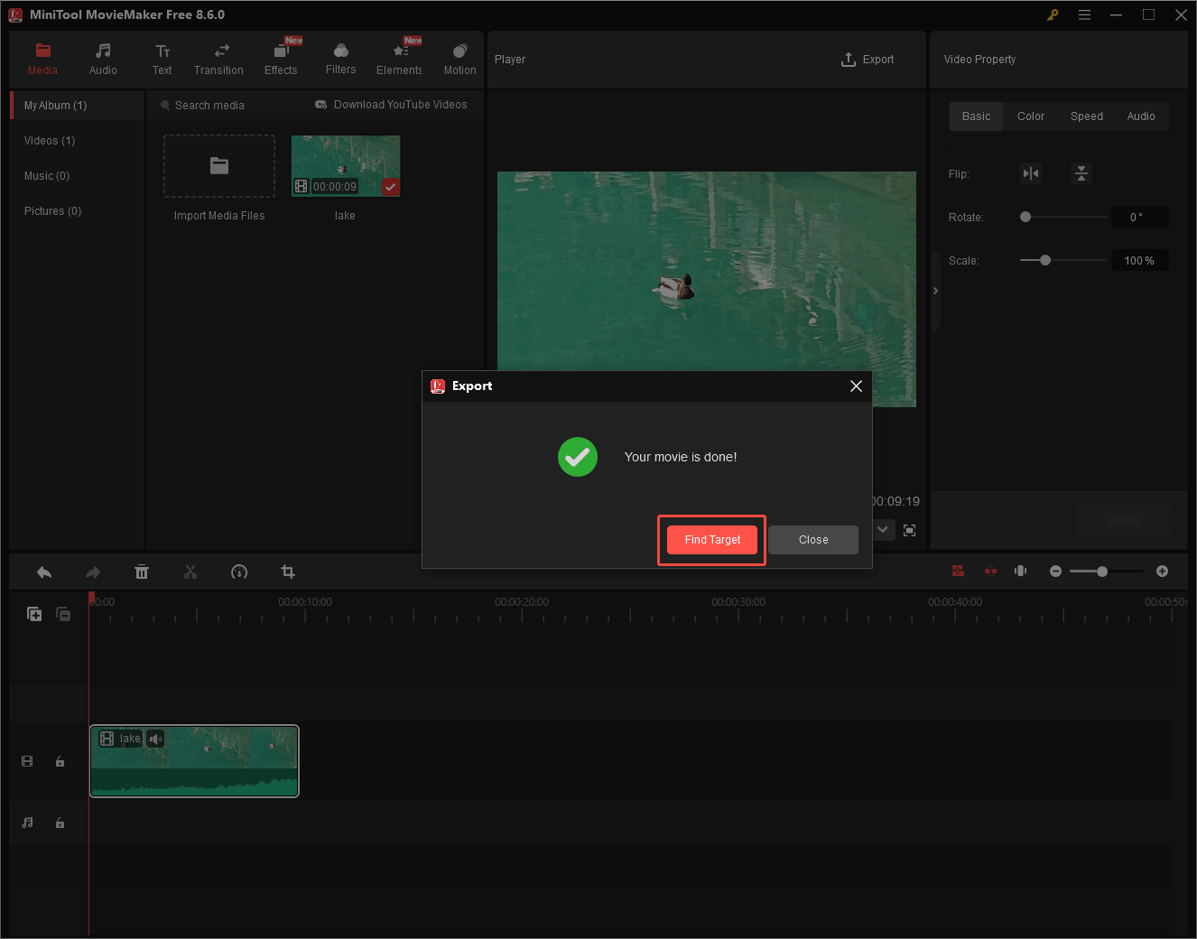Select the lake clip on timeline
This screenshot has height=939, width=1197.
click(x=194, y=761)
